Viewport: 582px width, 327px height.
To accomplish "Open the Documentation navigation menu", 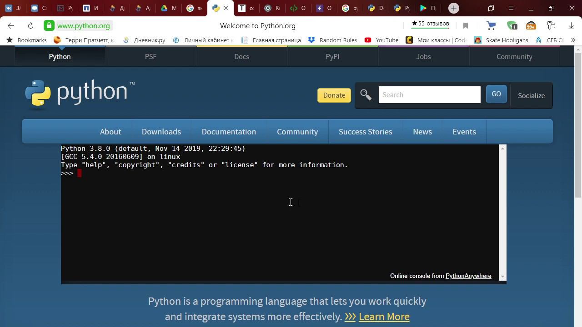I will (229, 132).
